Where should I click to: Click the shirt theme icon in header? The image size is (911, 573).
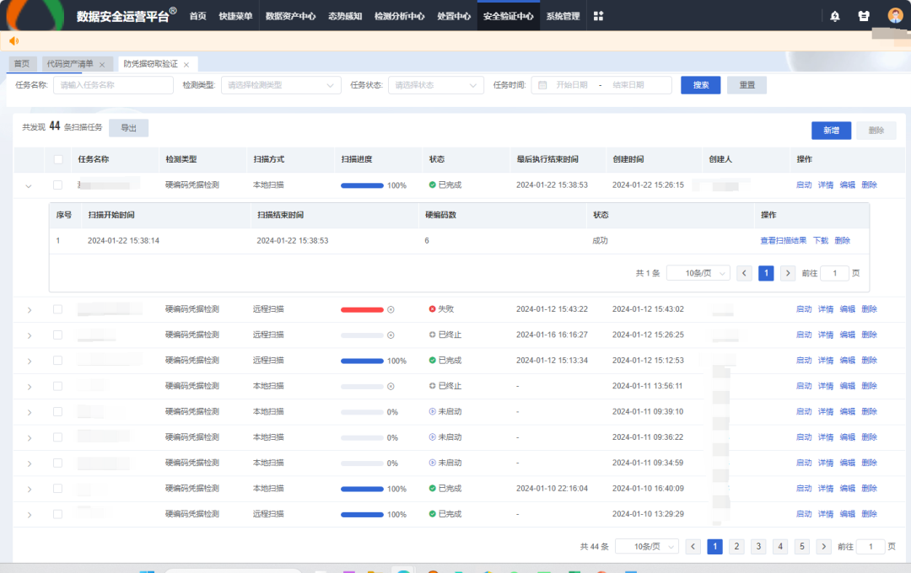864,16
